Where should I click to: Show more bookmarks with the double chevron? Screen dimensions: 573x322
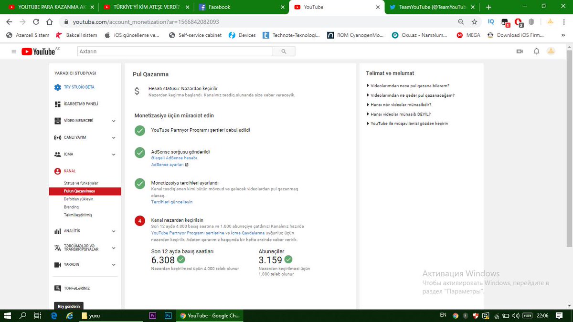point(563,35)
